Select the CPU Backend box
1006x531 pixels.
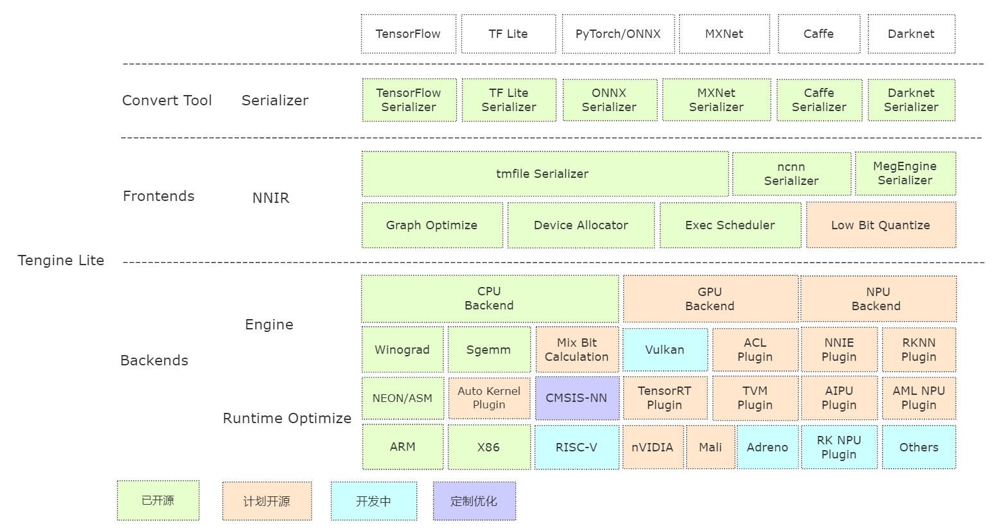(490, 299)
